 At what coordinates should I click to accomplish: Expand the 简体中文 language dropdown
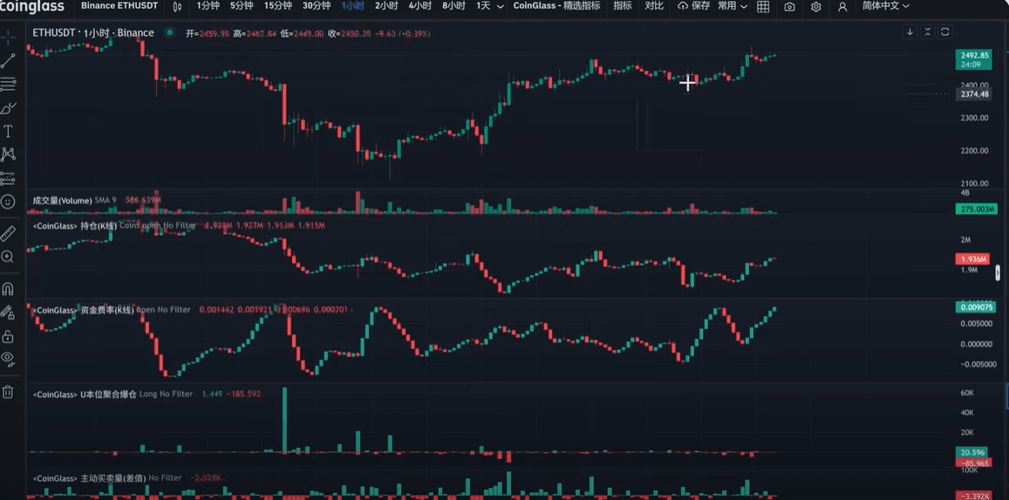[x=885, y=6]
